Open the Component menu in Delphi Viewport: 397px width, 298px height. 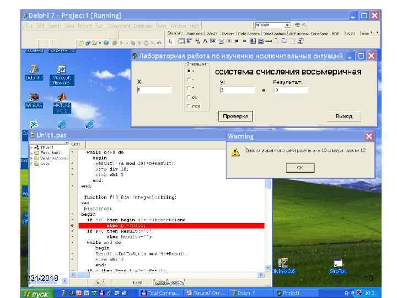118,25
